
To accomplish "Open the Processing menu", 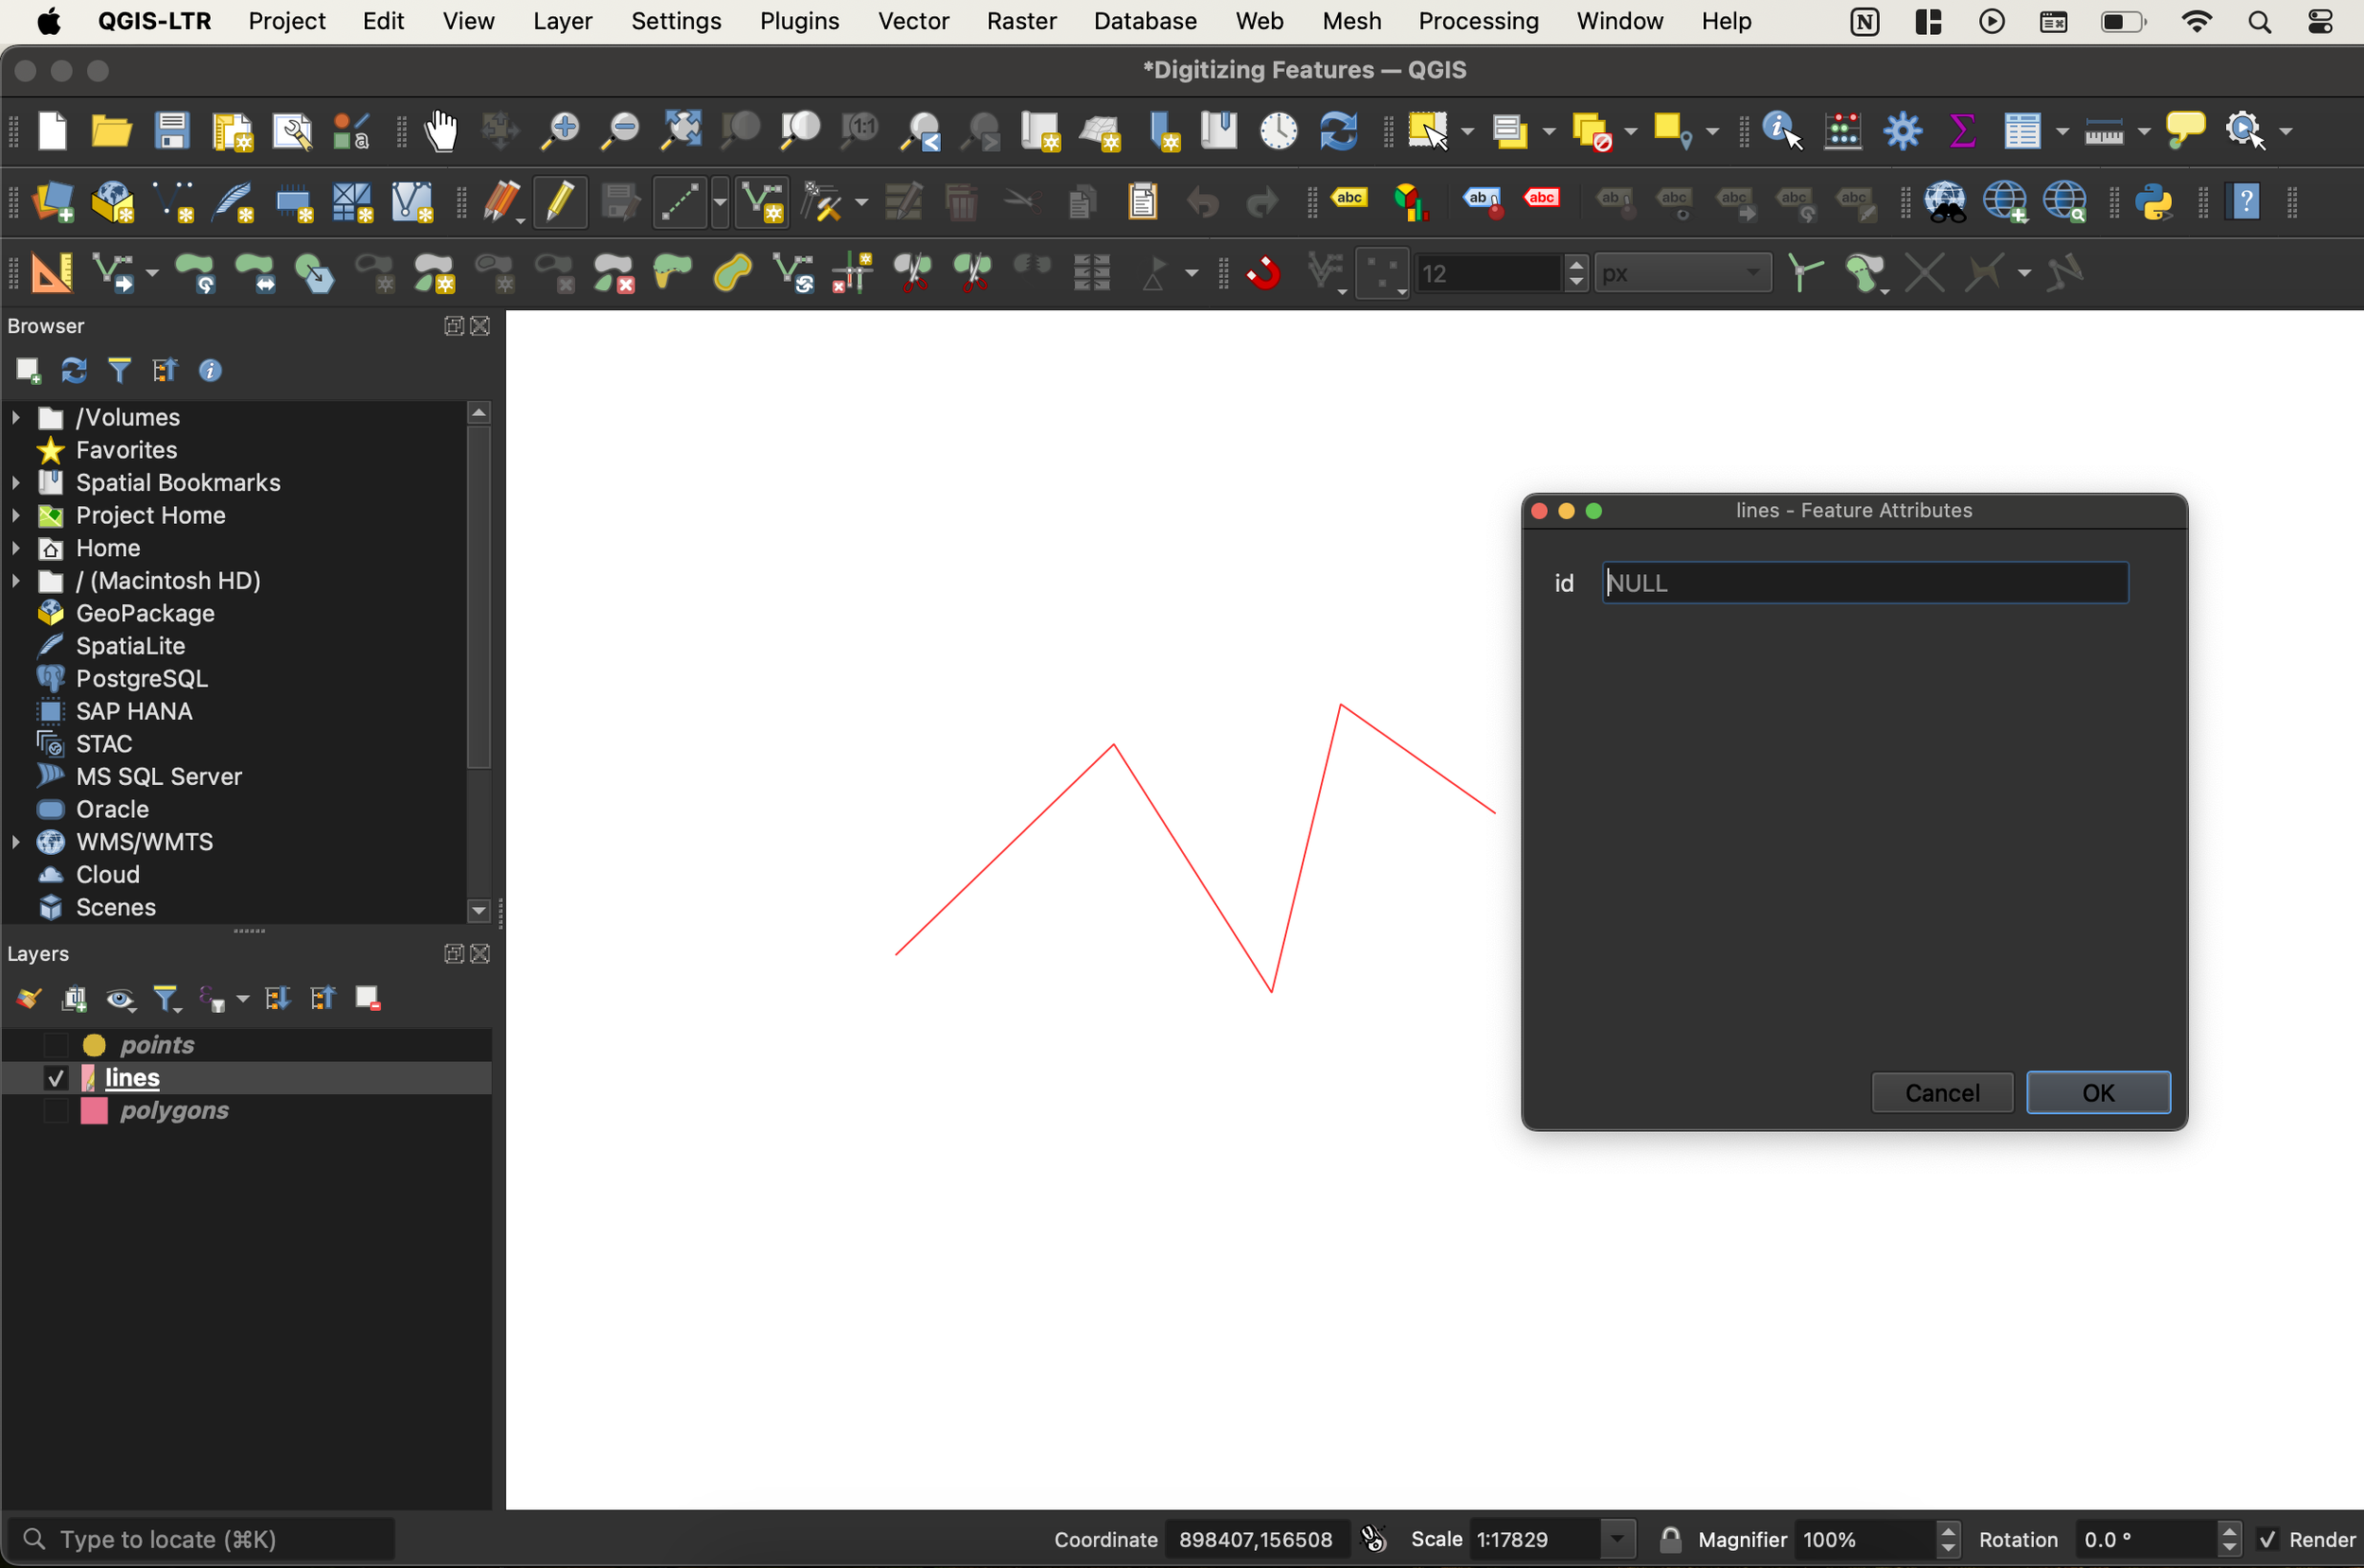I will [x=1477, y=21].
